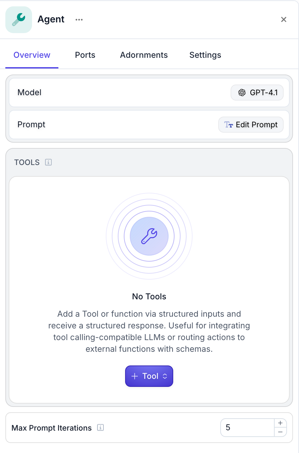Viewport: 299px width, 453px height.
Task: Click the teal wrench Agent icon
Action: [x=19, y=19]
